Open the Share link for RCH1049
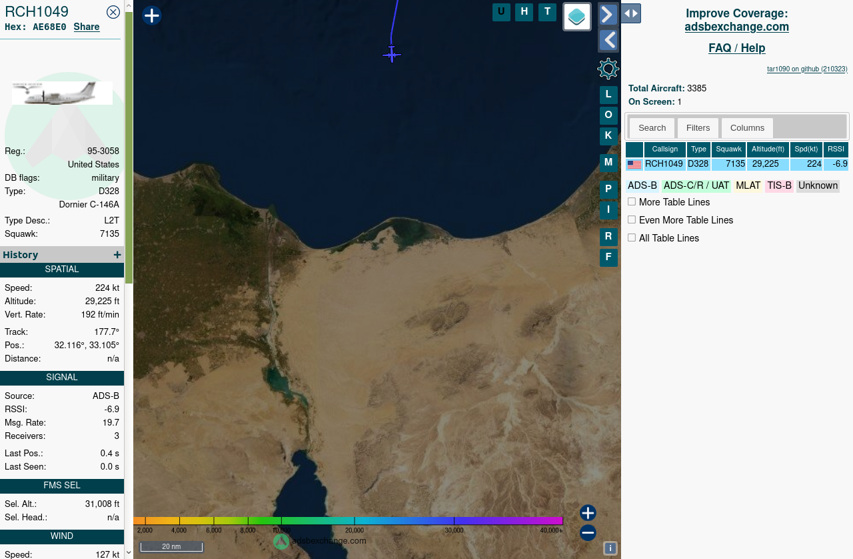Image resolution: width=853 pixels, height=559 pixels. pyautogui.click(x=87, y=27)
